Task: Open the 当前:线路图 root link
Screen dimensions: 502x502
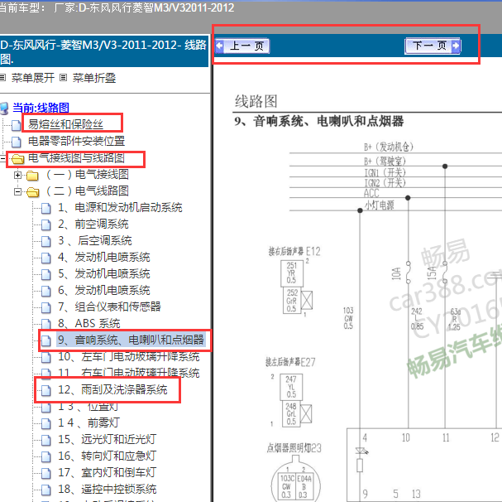Action: (41, 108)
